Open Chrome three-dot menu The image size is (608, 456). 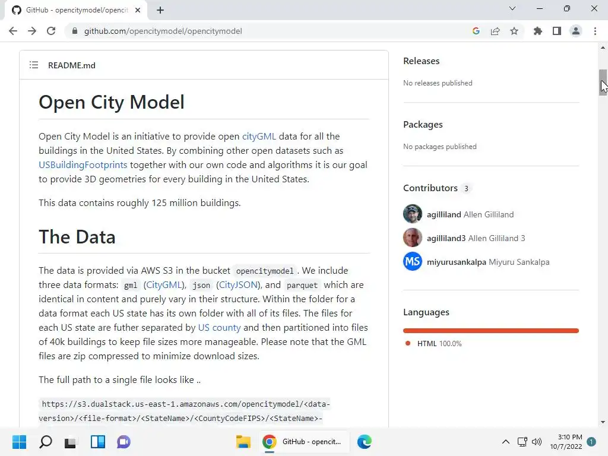pos(595,31)
